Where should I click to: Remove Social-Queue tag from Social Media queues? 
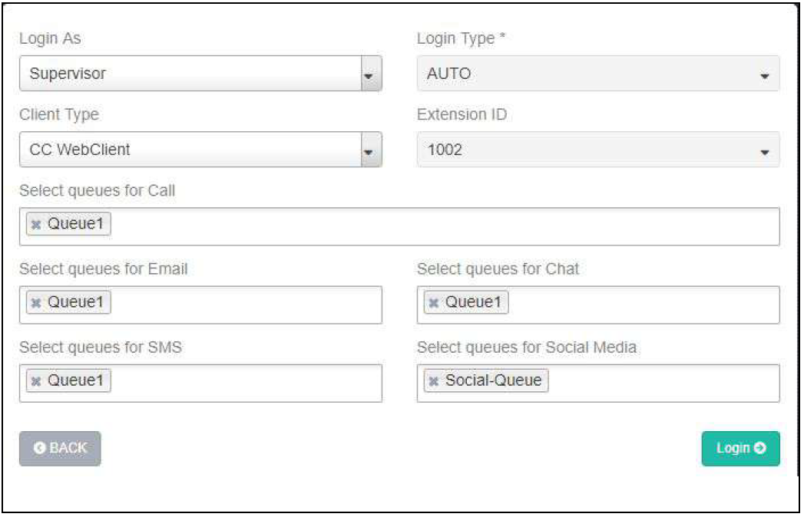433,381
